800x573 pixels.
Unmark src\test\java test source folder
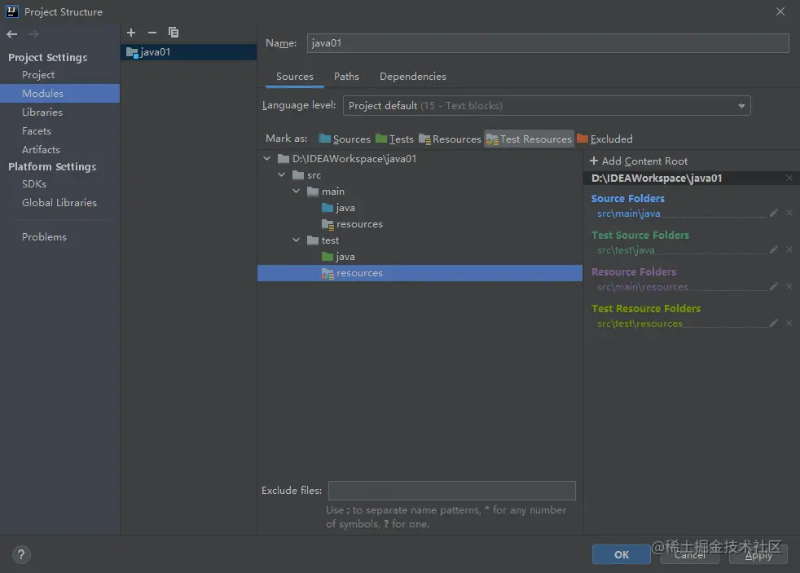(x=789, y=249)
